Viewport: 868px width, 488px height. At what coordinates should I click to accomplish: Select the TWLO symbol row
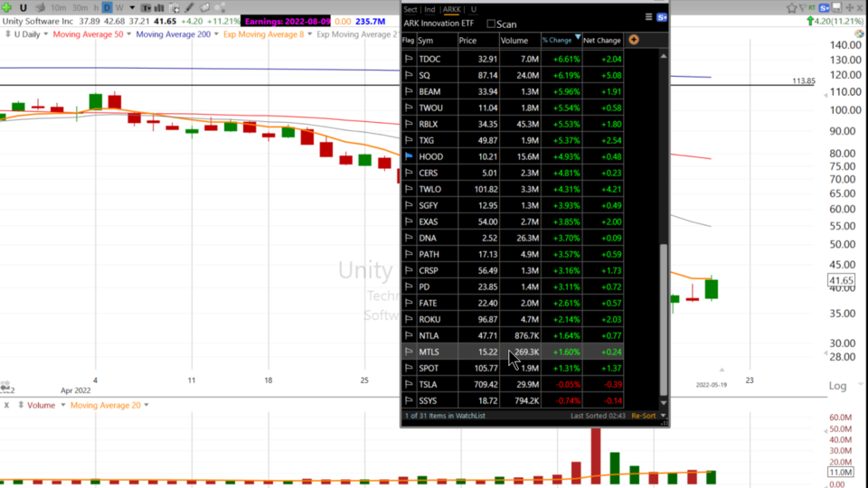click(513, 189)
